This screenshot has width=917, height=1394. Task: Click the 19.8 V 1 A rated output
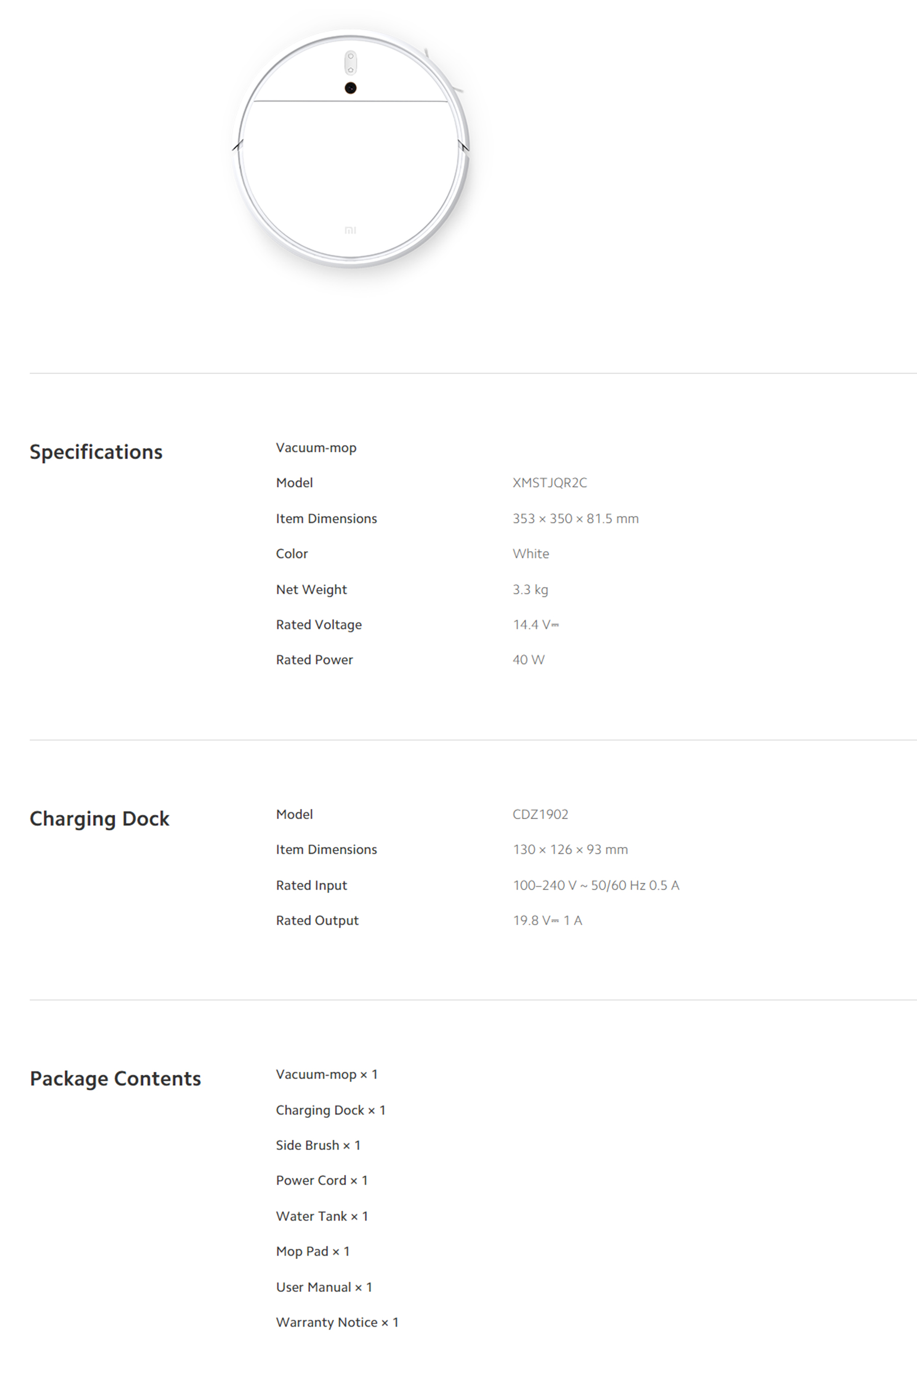[x=548, y=920]
